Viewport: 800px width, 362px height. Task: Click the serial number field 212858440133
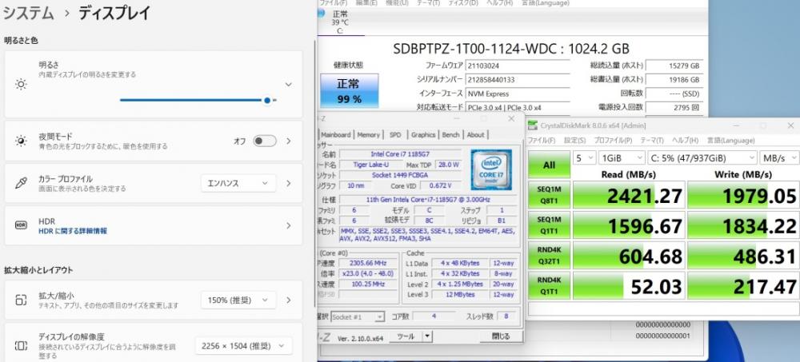tap(517, 80)
